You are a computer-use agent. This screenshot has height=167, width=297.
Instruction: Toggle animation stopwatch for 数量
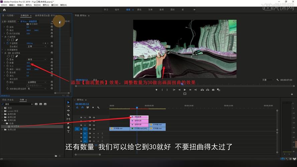tap(8, 63)
